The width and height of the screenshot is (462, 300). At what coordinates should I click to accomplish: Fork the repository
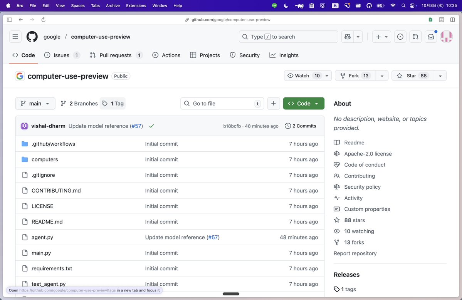[x=355, y=75]
